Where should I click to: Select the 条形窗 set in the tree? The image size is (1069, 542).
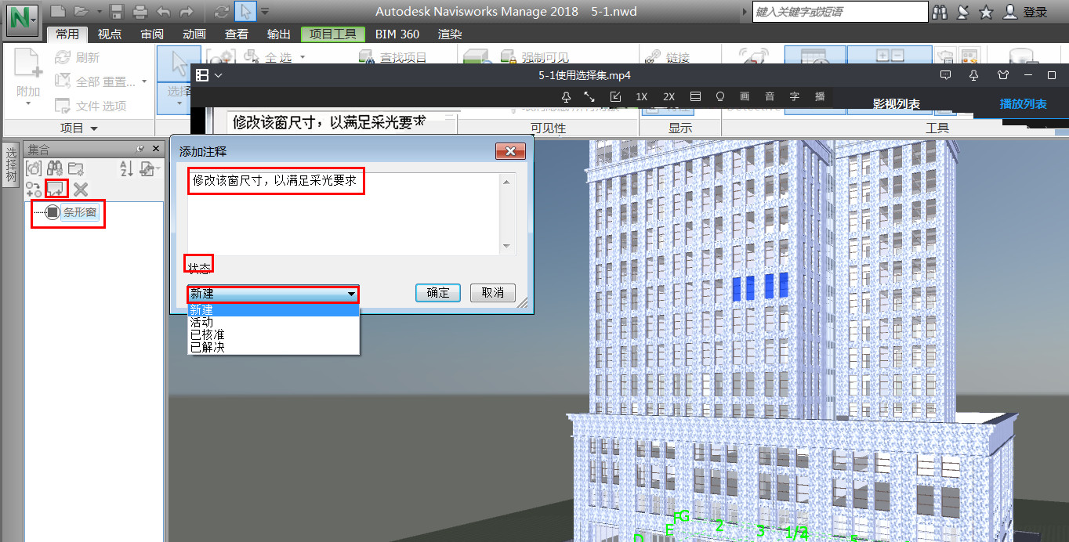click(x=80, y=212)
